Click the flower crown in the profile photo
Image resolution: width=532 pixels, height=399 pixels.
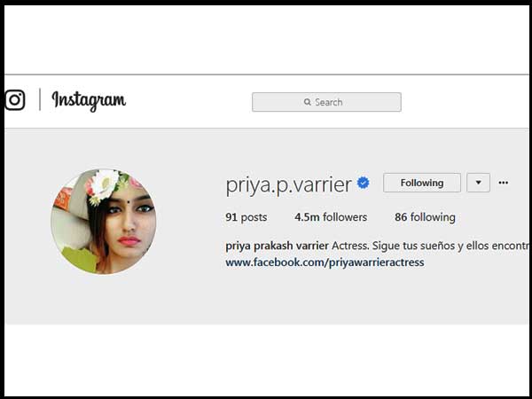pyautogui.click(x=110, y=185)
